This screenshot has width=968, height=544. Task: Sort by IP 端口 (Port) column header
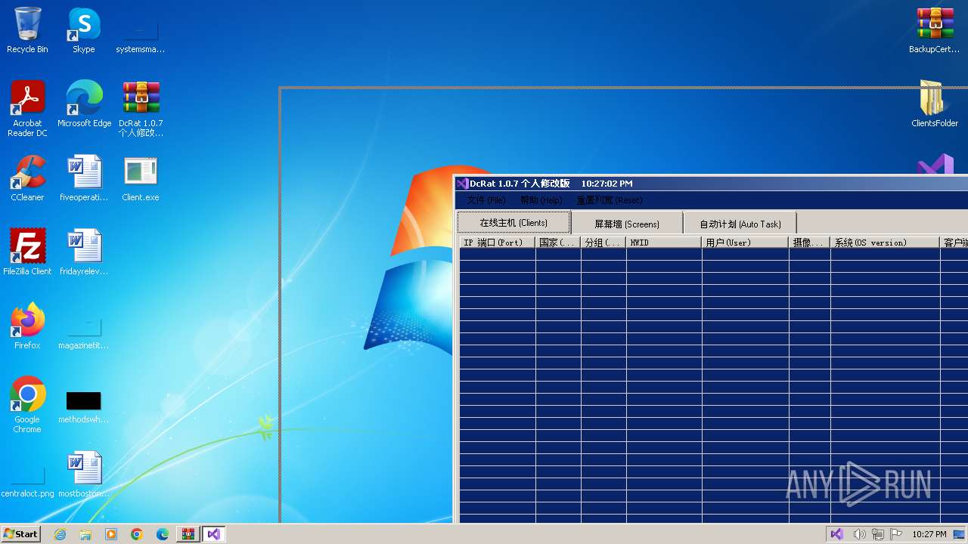[x=498, y=243]
